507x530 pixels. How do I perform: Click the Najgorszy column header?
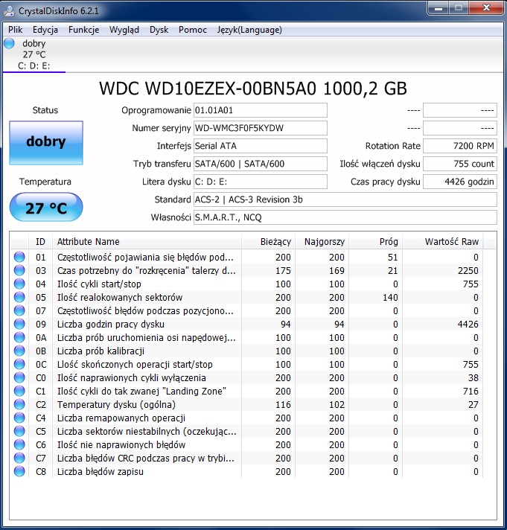pos(322,242)
